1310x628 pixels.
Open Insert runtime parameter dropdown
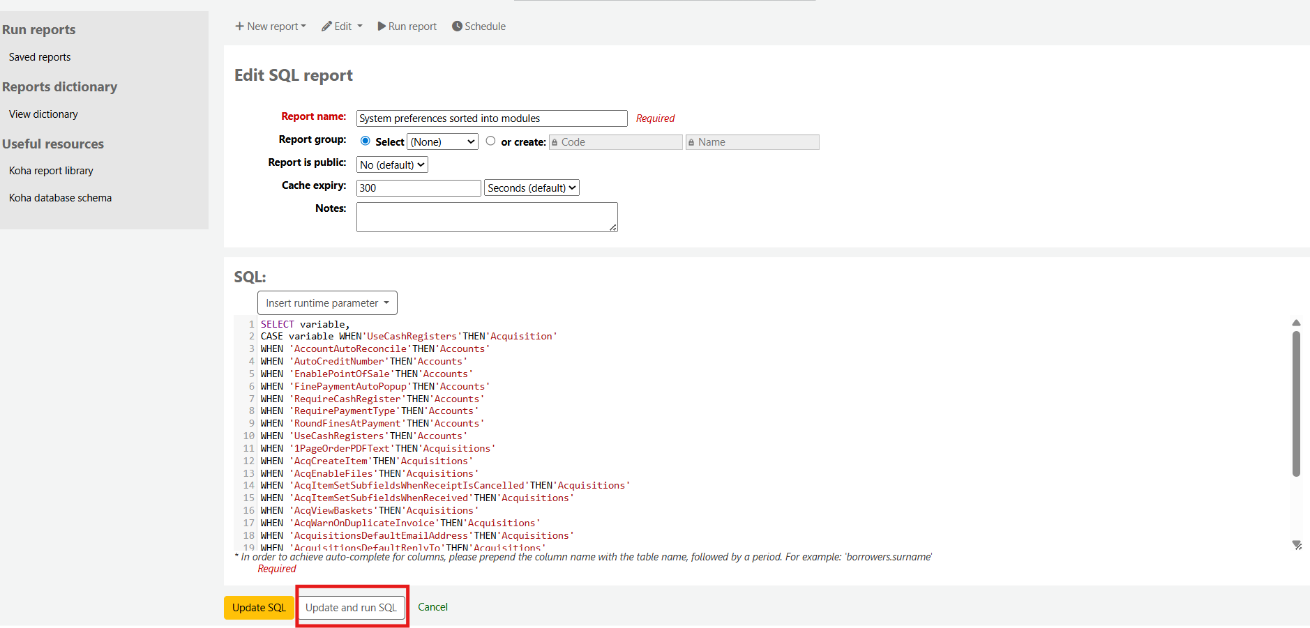click(327, 303)
